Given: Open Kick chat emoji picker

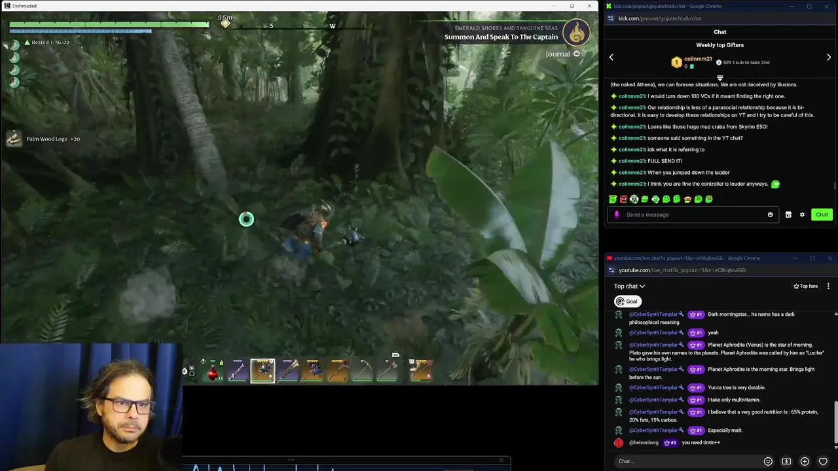Looking at the screenshot, I should pyautogui.click(x=770, y=215).
